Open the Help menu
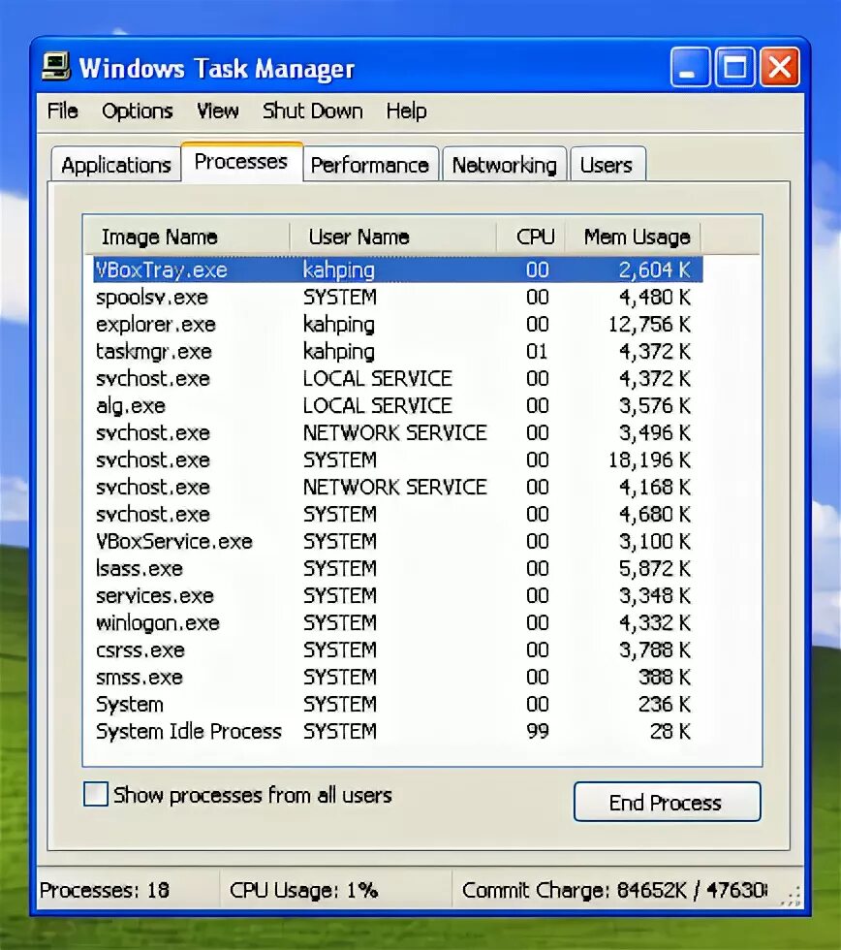841x950 pixels. pos(406,111)
